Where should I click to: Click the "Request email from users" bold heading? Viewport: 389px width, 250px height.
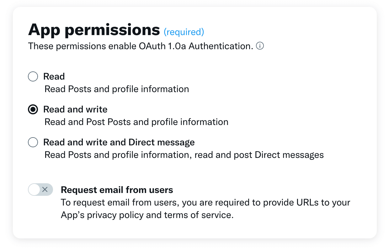tap(117, 190)
